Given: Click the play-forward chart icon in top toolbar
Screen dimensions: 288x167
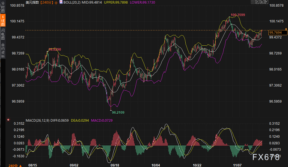Looking at the screenshot, I should pyautogui.click(x=262, y=2).
